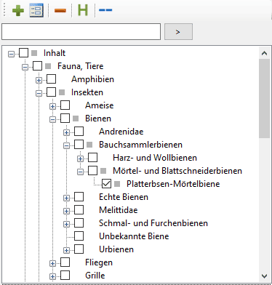Image resolution: width=272 pixels, height=285 pixels.
Task: Click the gray square icon beside Inhalt
Action: (34, 53)
